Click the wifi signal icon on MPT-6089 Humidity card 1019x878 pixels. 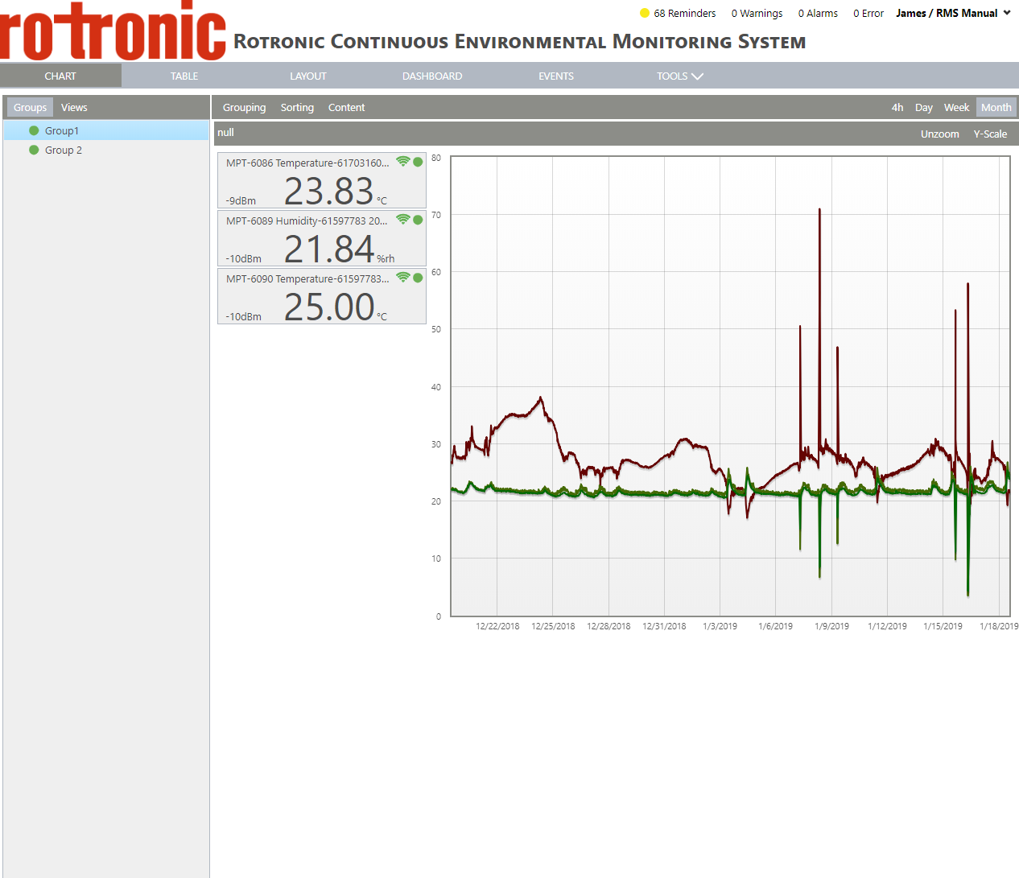point(403,220)
